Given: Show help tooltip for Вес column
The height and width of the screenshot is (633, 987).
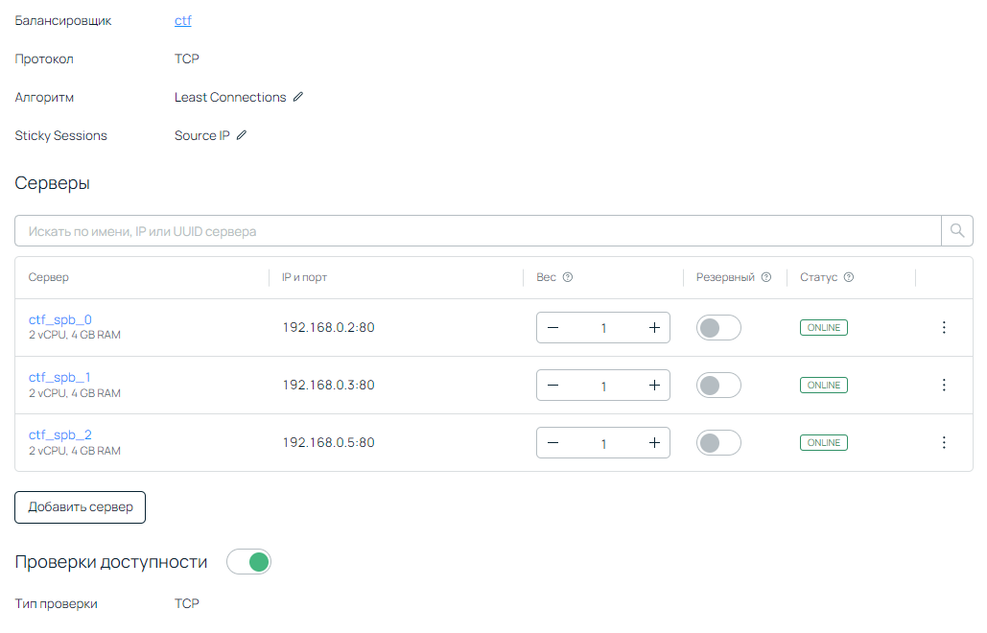Looking at the screenshot, I should tap(568, 277).
